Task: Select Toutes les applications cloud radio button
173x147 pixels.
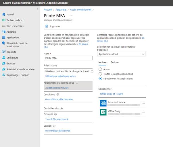Action: (100, 74)
